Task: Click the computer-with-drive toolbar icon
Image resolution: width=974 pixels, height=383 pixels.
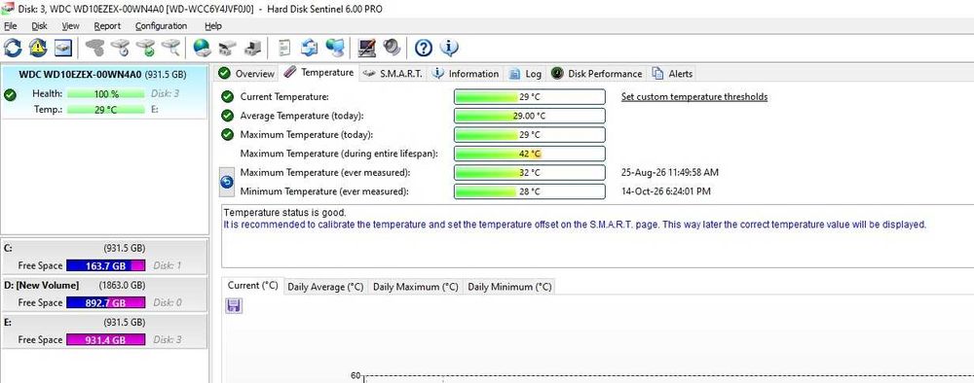Action: click(252, 48)
